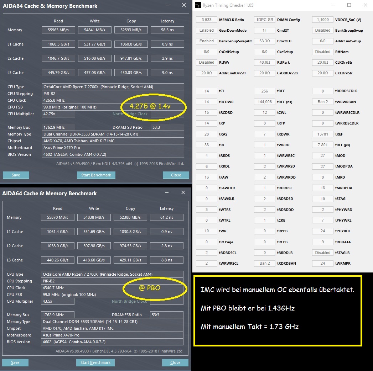Click VDDCR_SoC voltage value 1,1000
The width and height of the screenshot is (373, 371).
click(322, 20)
